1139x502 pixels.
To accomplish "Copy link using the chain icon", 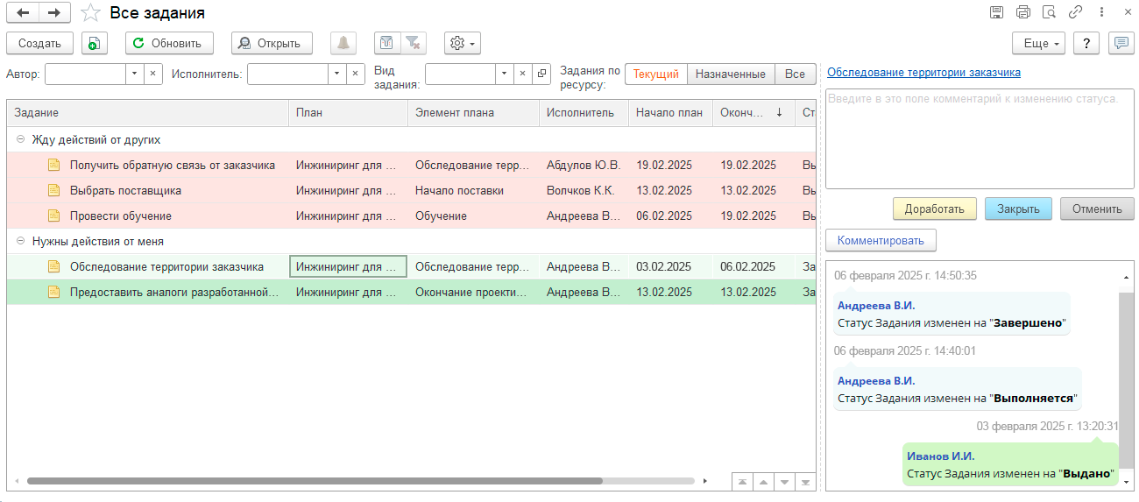I will [x=1075, y=12].
